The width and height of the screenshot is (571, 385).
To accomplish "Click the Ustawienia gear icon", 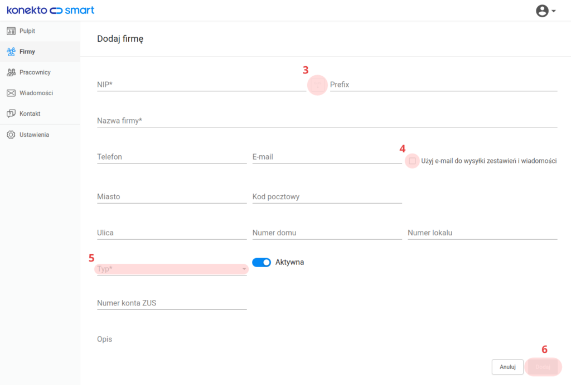I will point(11,135).
